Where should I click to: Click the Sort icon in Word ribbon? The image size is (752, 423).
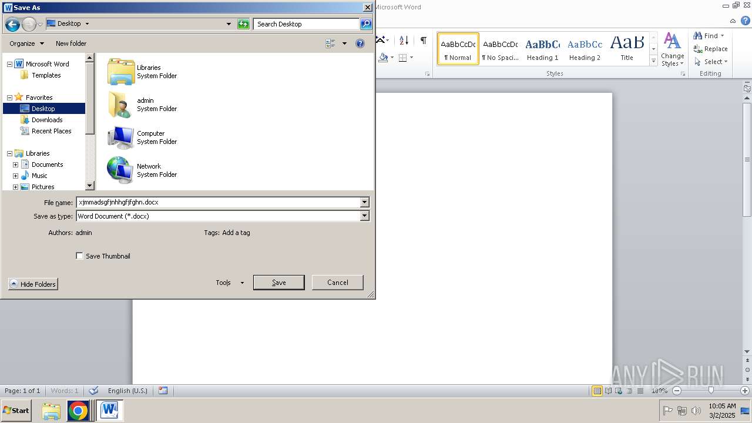click(x=404, y=41)
